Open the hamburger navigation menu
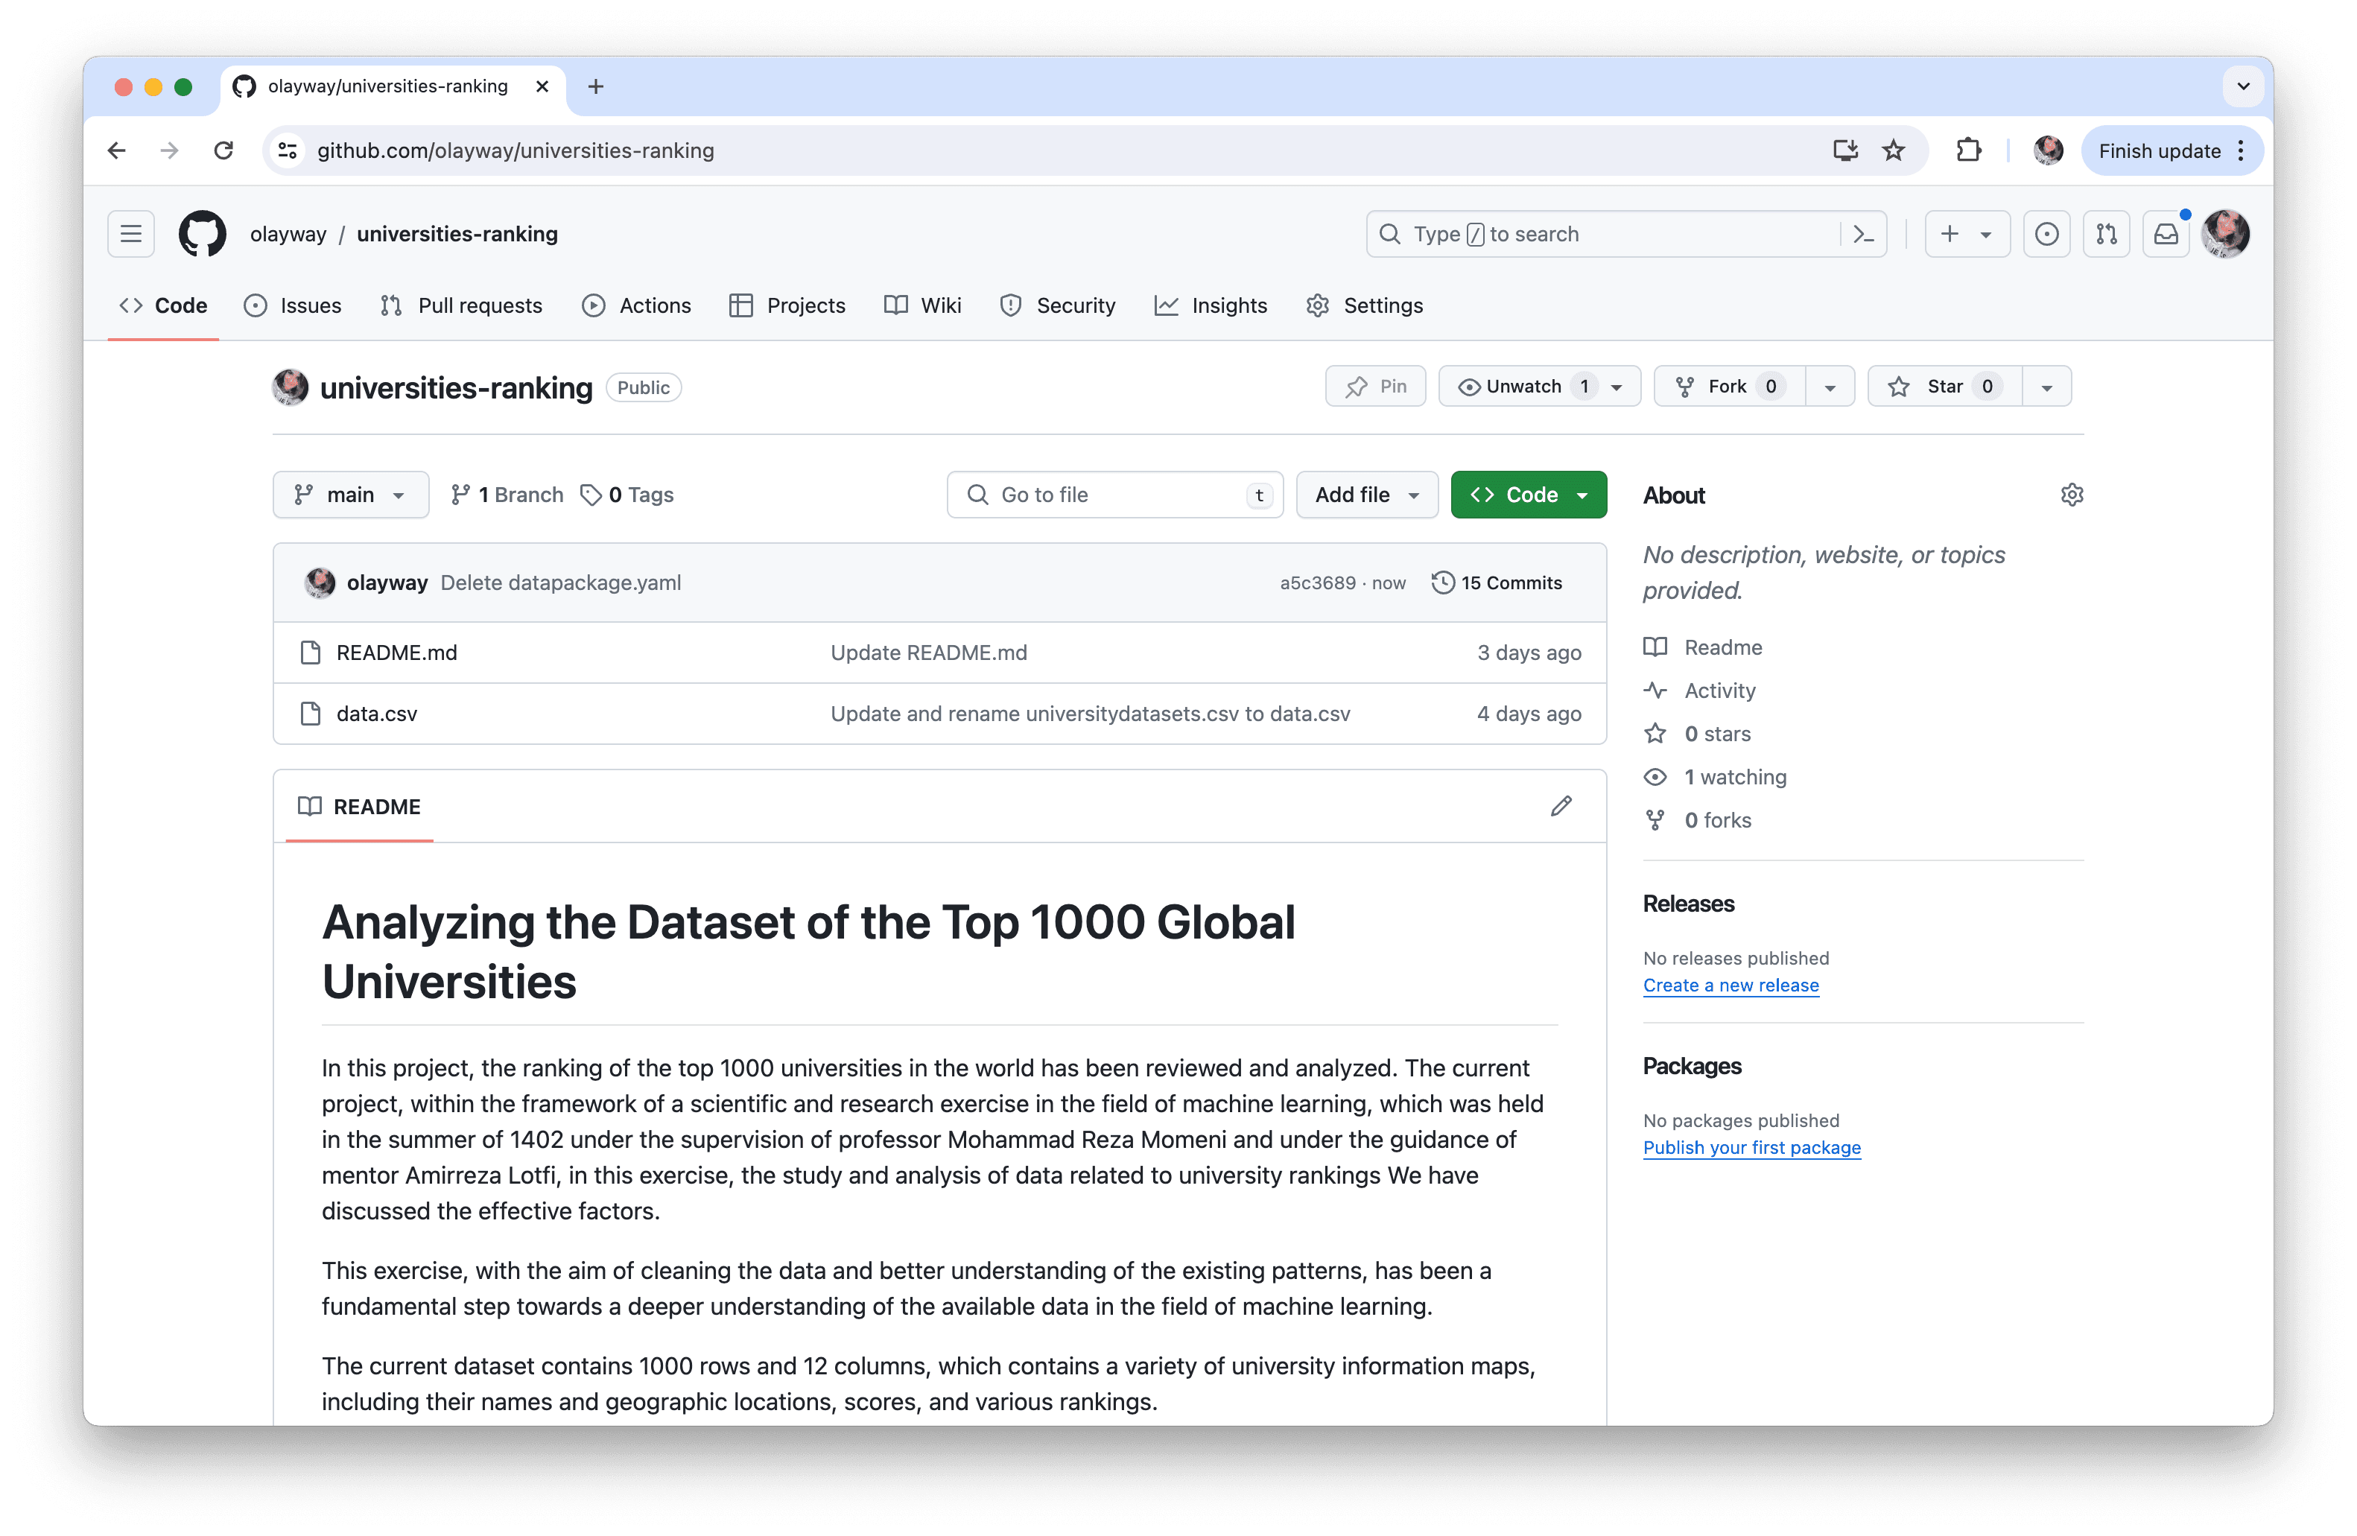Screen dimensions: 2357x1536 (x=130, y=234)
